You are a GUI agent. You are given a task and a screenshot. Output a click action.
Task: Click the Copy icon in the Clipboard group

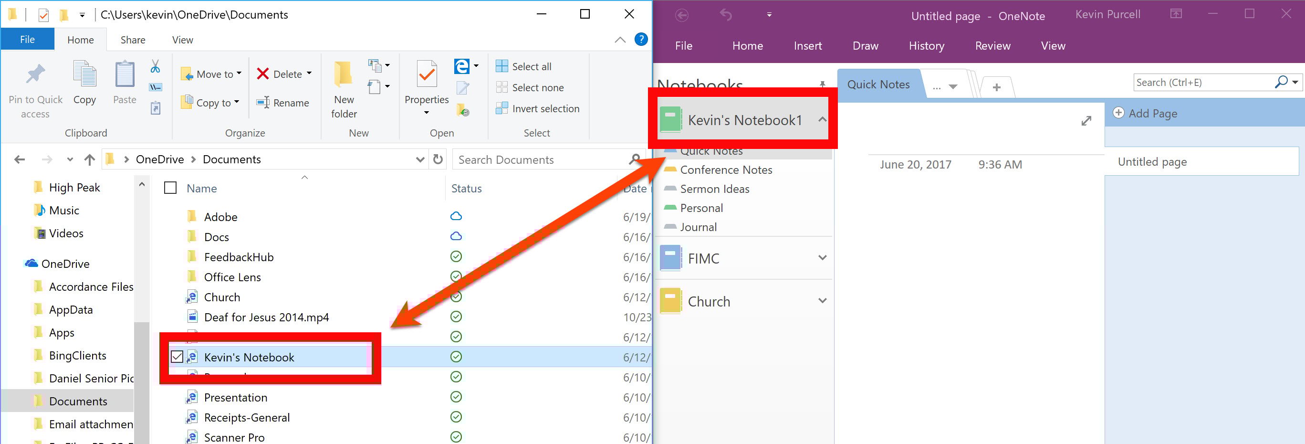(x=84, y=74)
